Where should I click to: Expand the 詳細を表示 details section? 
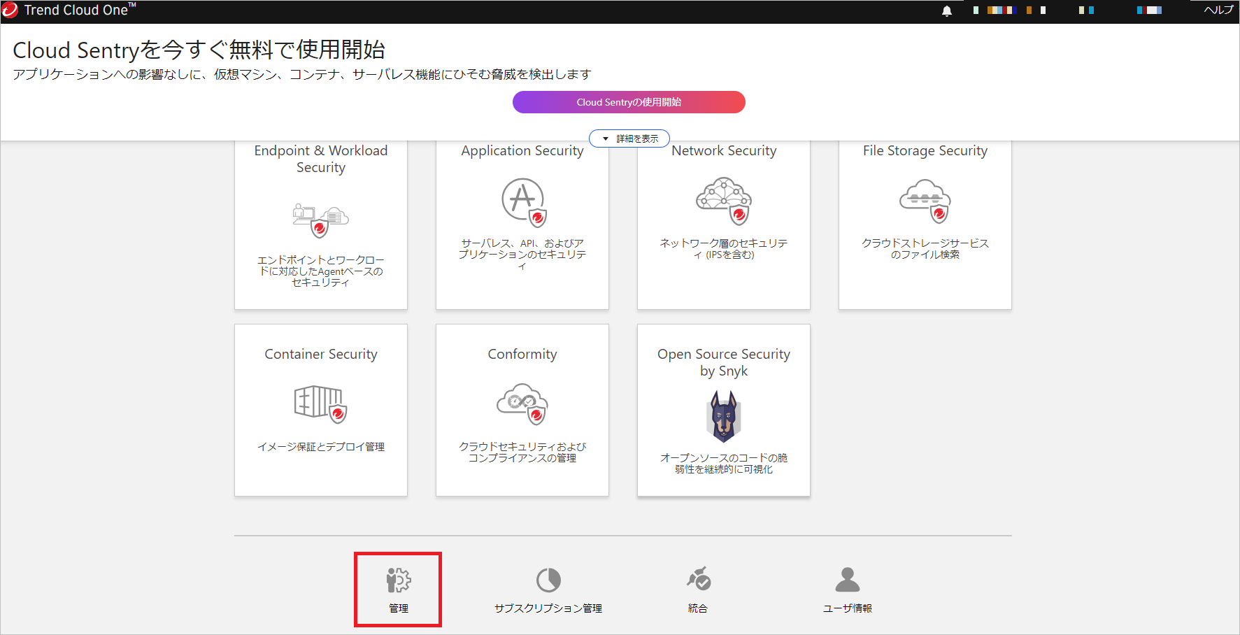pos(629,138)
